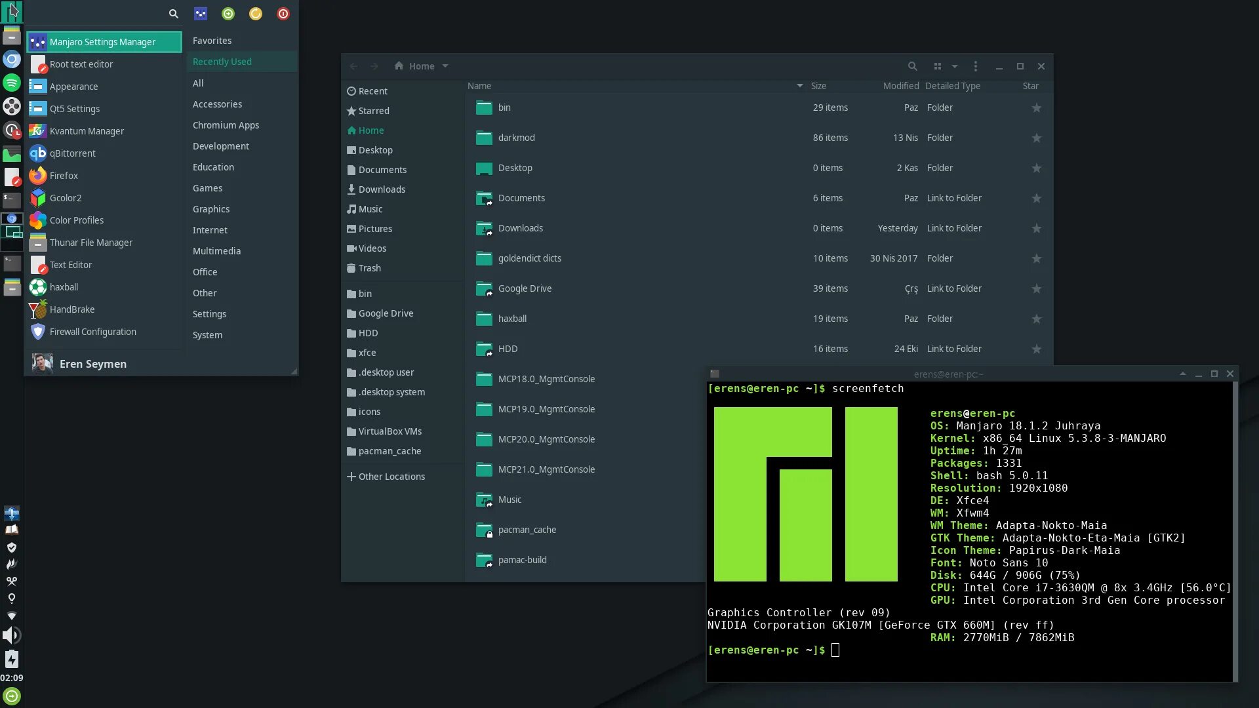
Task: Launch Thunar File Manager
Action: click(104, 243)
